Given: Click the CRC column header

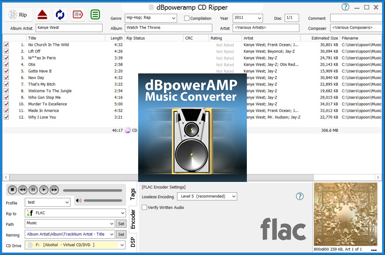Looking at the screenshot, I should (x=196, y=38).
